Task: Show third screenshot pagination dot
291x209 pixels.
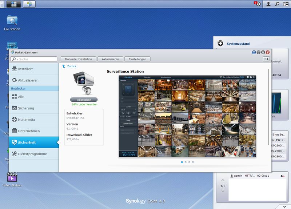Action: coord(189,162)
